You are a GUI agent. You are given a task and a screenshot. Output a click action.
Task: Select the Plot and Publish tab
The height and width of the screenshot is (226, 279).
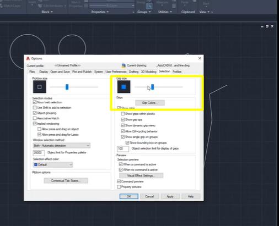82,71
